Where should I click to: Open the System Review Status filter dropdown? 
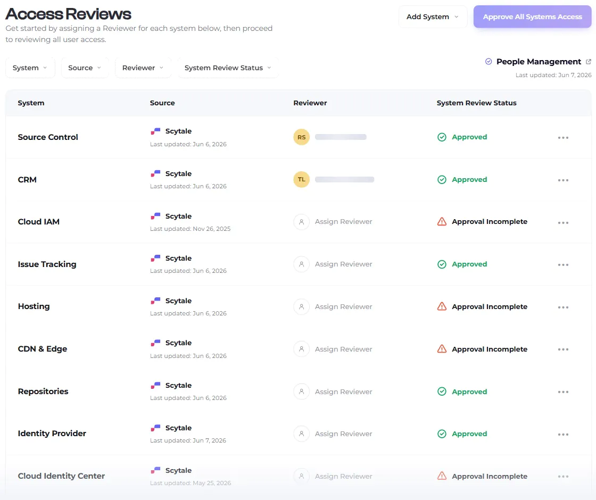[228, 68]
